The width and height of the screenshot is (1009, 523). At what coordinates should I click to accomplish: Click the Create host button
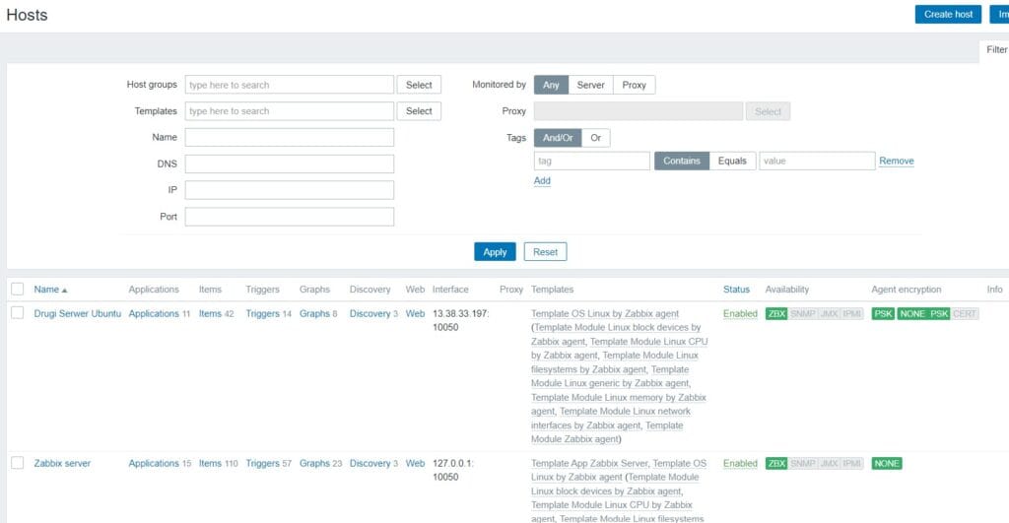[948, 14]
